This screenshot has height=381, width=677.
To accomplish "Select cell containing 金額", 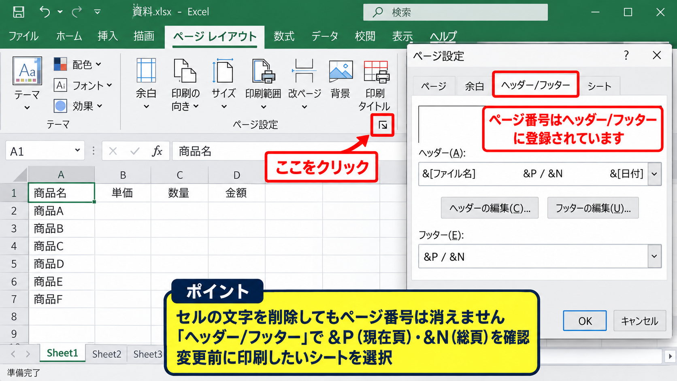I will point(237,193).
